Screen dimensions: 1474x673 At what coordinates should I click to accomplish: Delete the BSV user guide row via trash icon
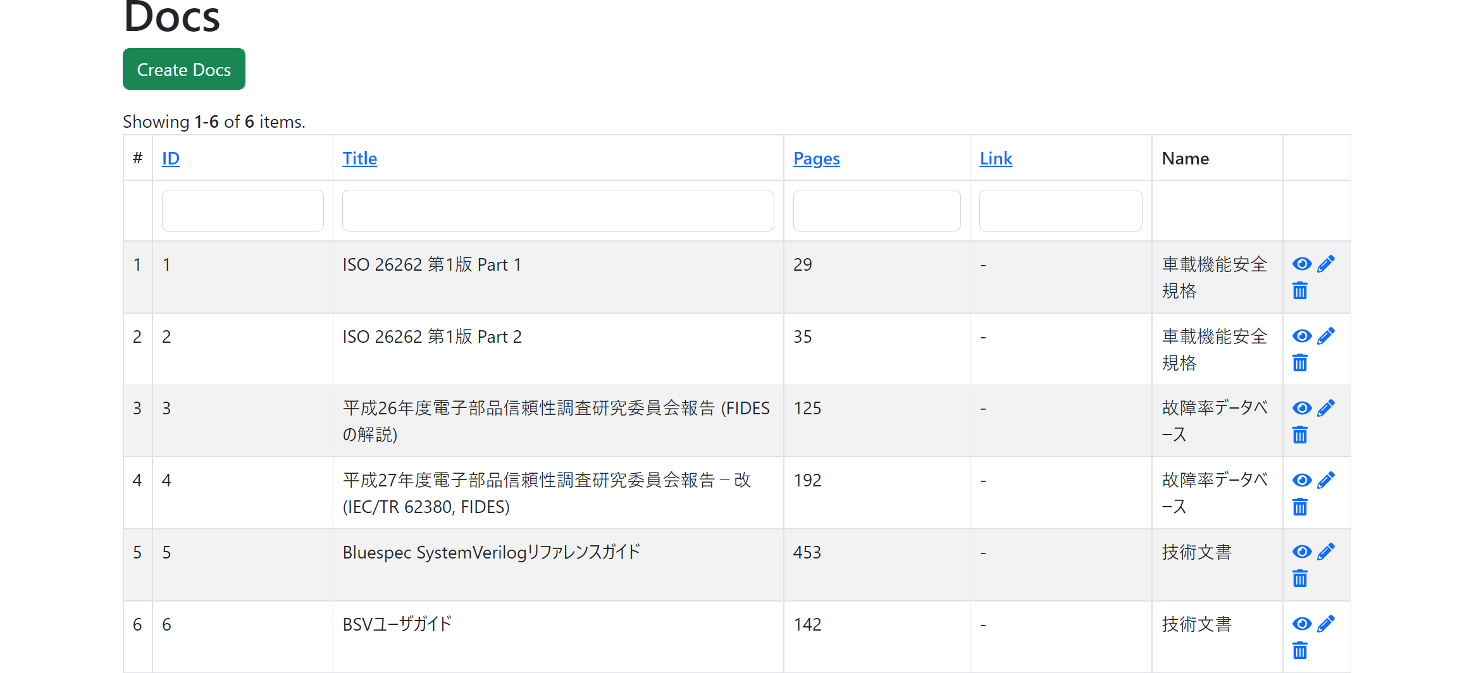1300,651
